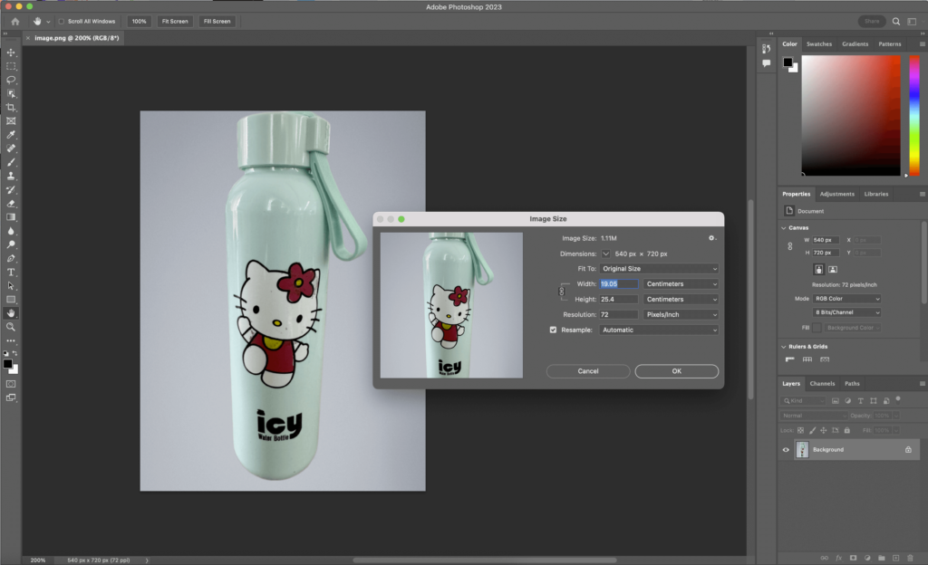
Task: Toggle width-height constrain link in Image Size
Action: (562, 292)
